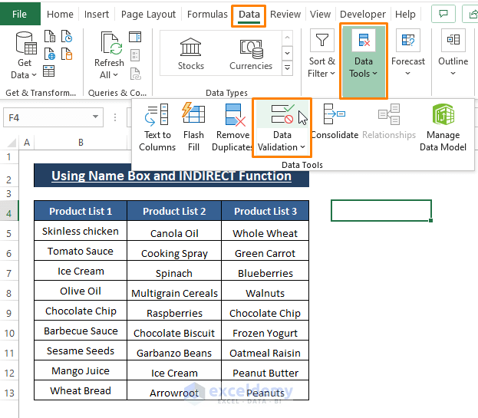The image size is (478, 418).
Task: Select the Product List 2 header cell
Action: coord(174,211)
